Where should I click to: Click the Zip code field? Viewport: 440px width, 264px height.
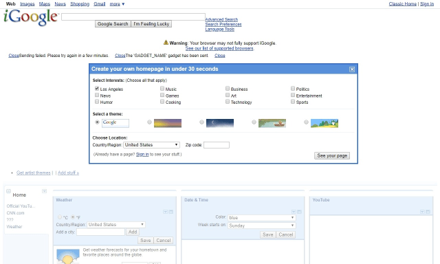click(217, 145)
